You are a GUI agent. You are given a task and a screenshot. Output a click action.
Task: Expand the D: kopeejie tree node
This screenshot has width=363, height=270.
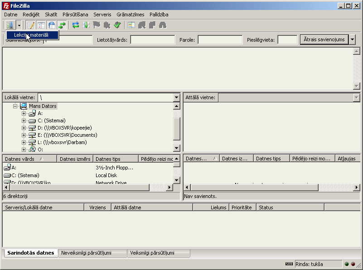[24, 128]
